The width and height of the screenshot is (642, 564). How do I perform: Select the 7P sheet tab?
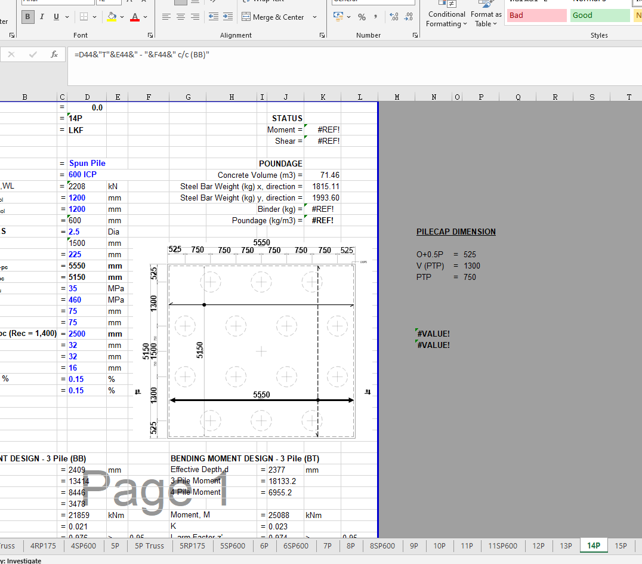tap(328, 546)
